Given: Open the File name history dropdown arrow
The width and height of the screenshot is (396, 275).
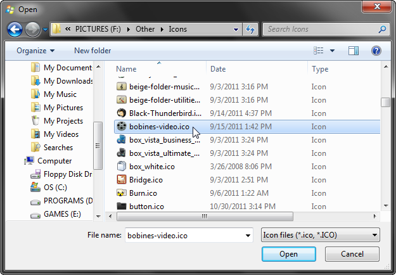Looking at the screenshot, I should tap(247, 235).
